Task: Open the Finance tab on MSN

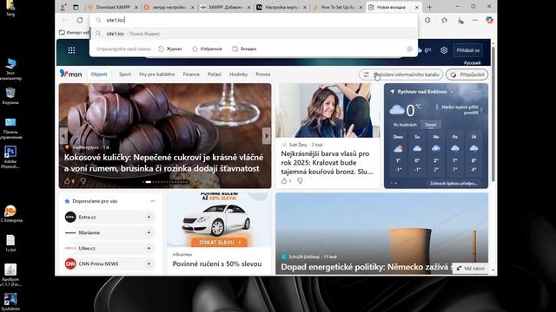Action: tap(191, 75)
